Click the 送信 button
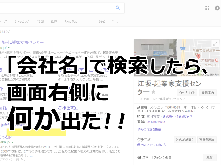The image size is (221, 165). pos(210,157)
